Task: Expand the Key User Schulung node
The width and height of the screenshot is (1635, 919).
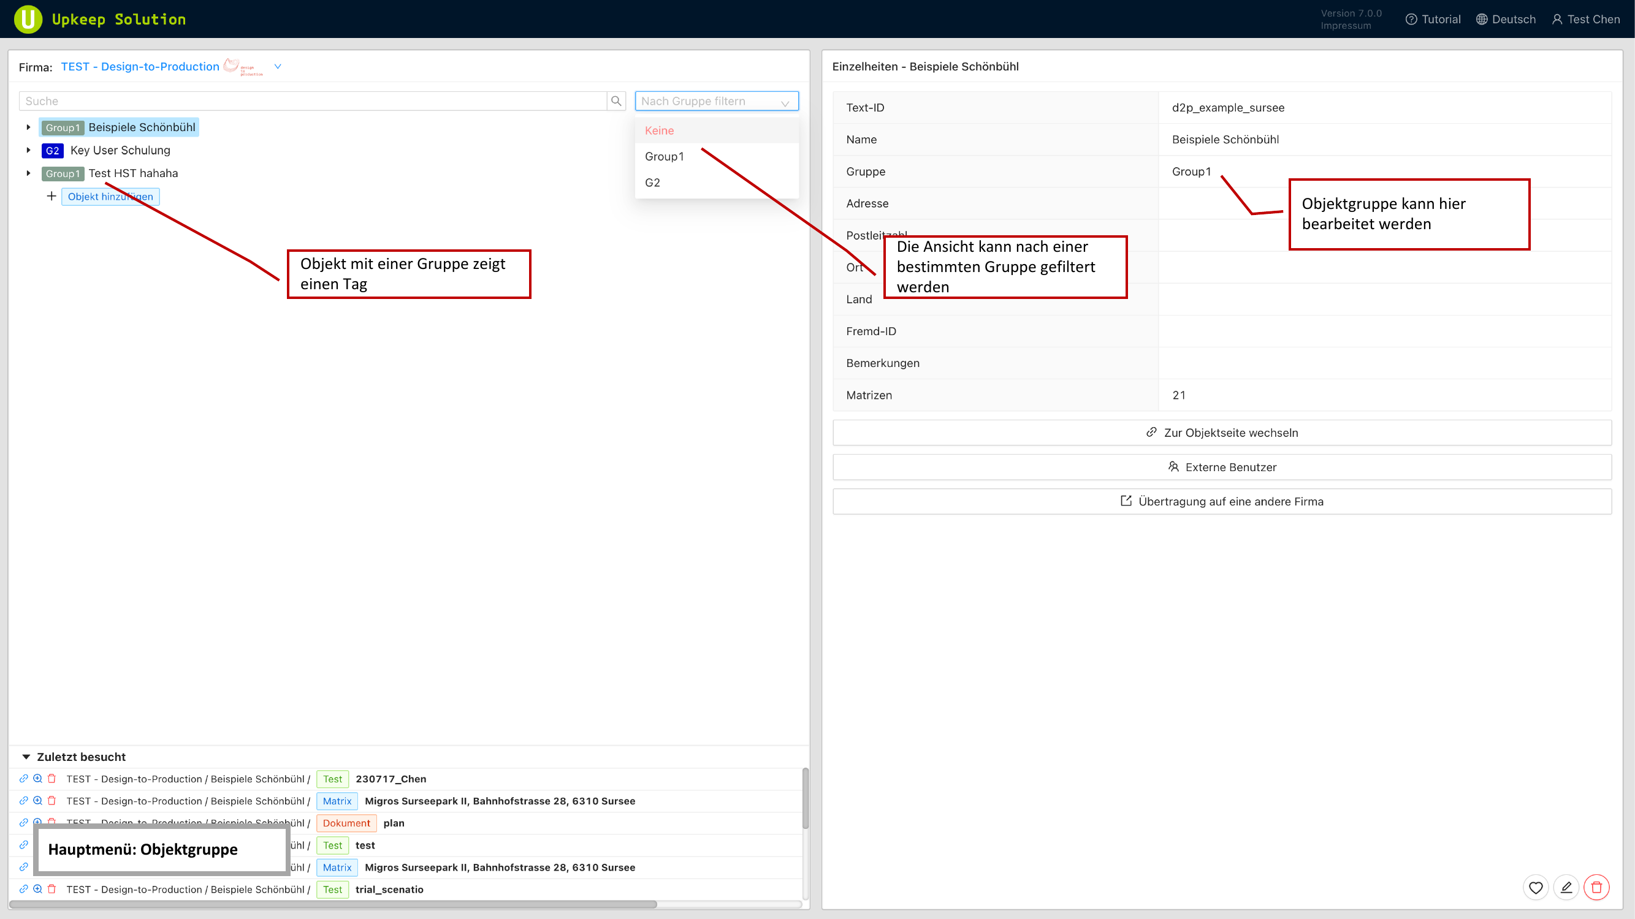Action: [x=28, y=149]
